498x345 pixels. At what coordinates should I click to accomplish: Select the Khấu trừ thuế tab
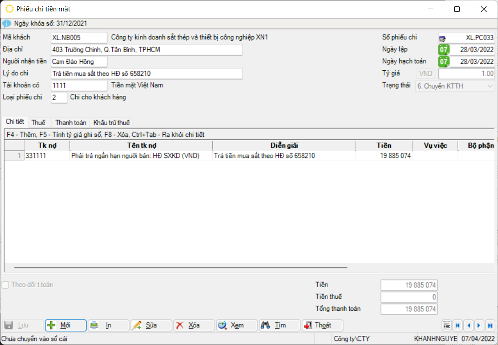(x=111, y=123)
